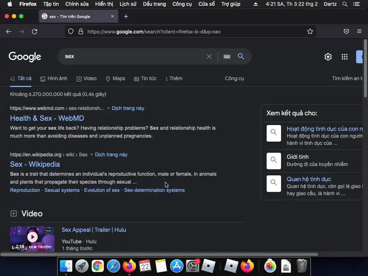This screenshot has height=276, width=368.
Task: Open the Apple menu
Action: (10, 4)
